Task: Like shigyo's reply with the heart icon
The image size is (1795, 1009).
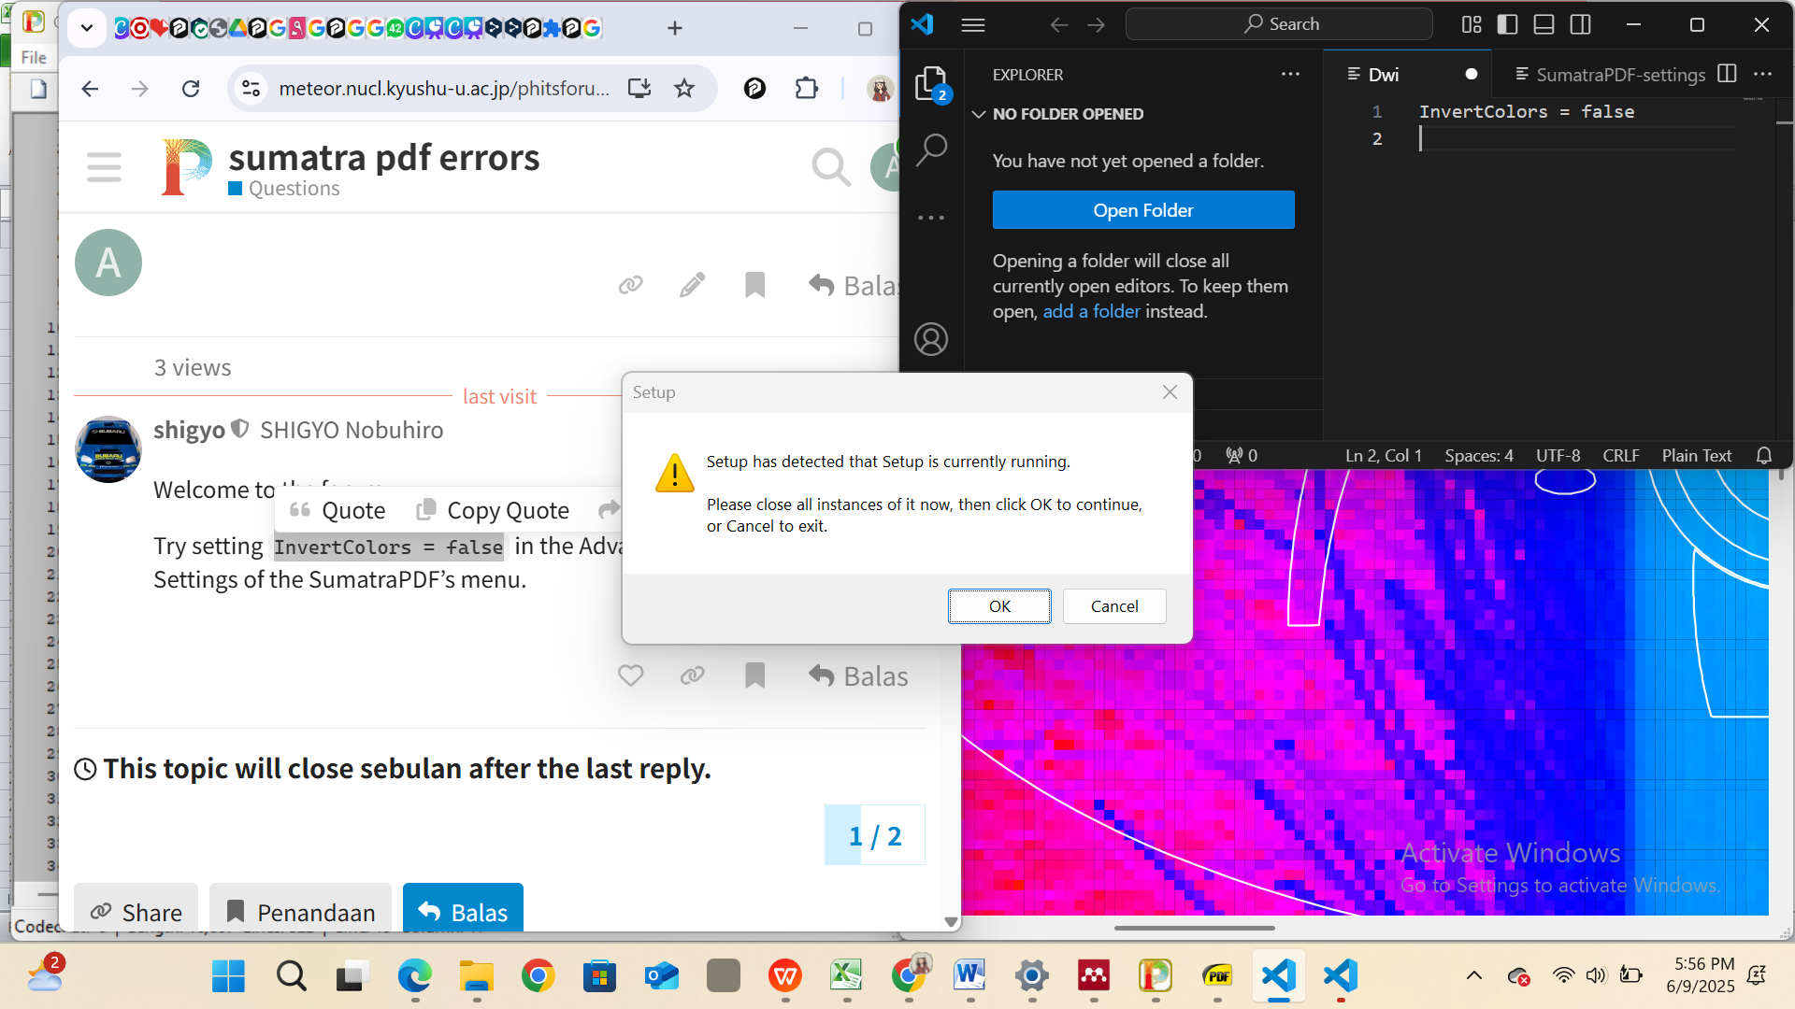Action: pos(630,675)
